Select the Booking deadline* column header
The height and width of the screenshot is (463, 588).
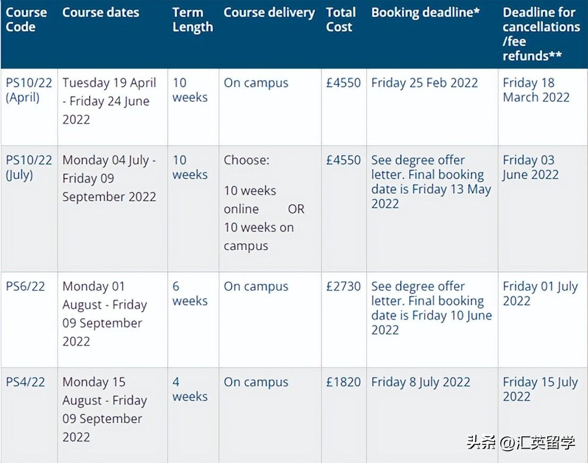(x=425, y=13)
